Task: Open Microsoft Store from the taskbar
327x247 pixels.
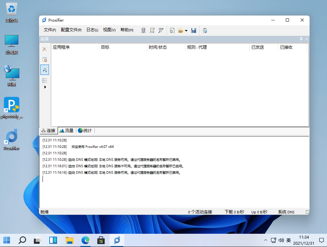Action: pos(101,240)
